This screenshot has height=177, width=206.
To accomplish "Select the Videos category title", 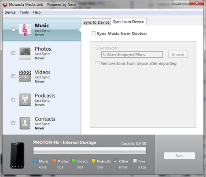I will [x=43, y=72].
